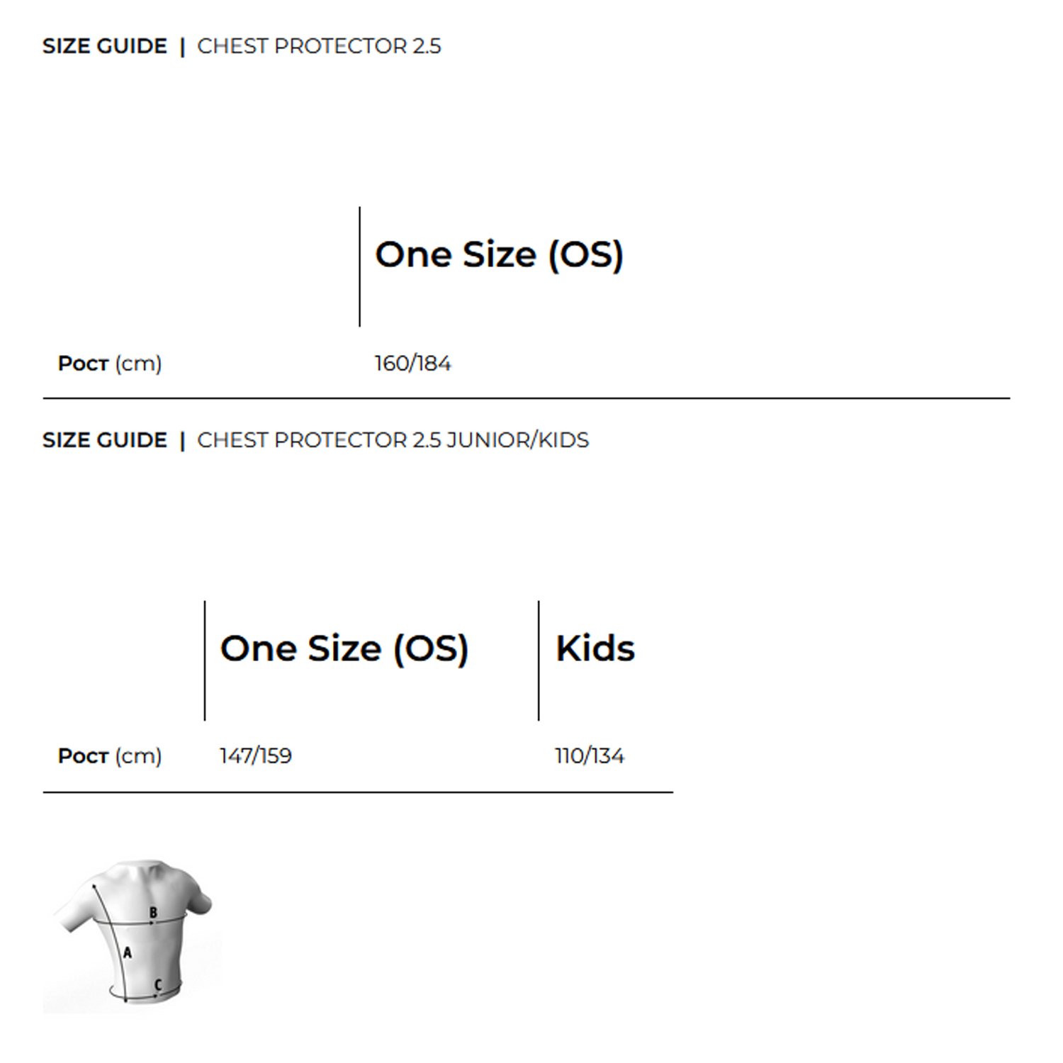Click the 147/159 height value
Screen dimensions: 1063x1063
(x=255, y=756)
